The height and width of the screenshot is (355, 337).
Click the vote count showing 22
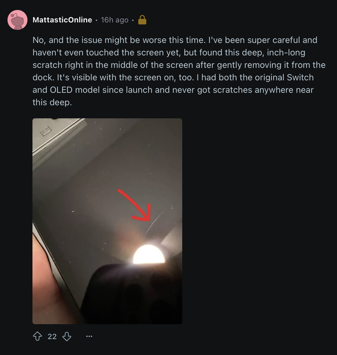coord(52,336)
